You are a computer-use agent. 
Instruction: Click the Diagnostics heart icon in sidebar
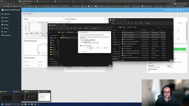[x=2, y=35]
